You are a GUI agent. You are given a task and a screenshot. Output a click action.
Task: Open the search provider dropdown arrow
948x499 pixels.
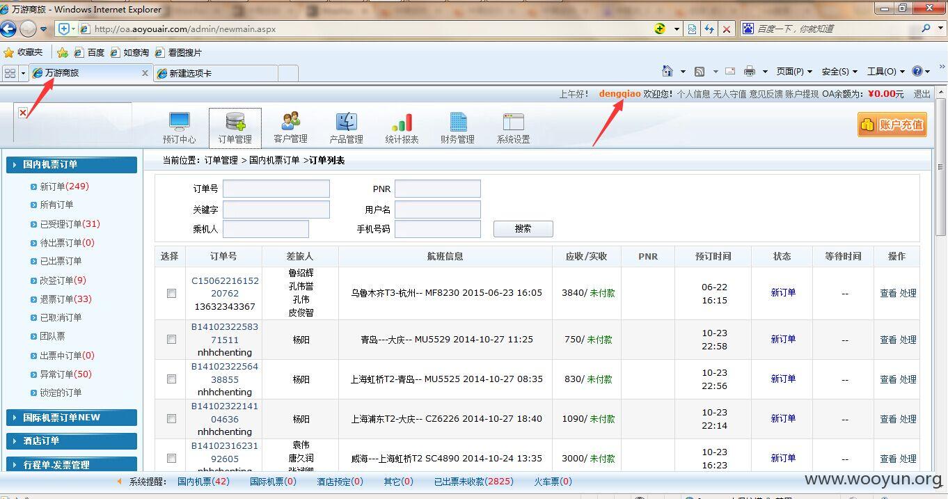point(940,29)
